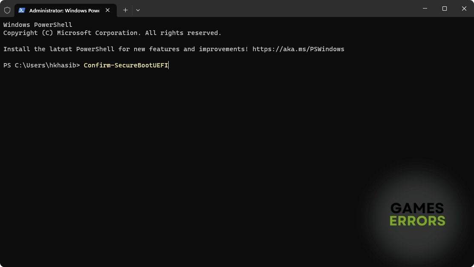Viewport: 474px width, 267px height.
Task: Place cursor at end of typed command
Action: pos(169,65)
